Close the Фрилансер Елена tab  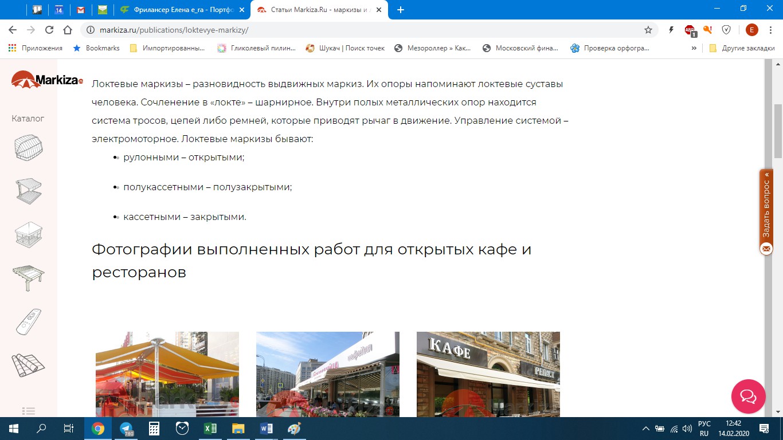click(241, 10)
